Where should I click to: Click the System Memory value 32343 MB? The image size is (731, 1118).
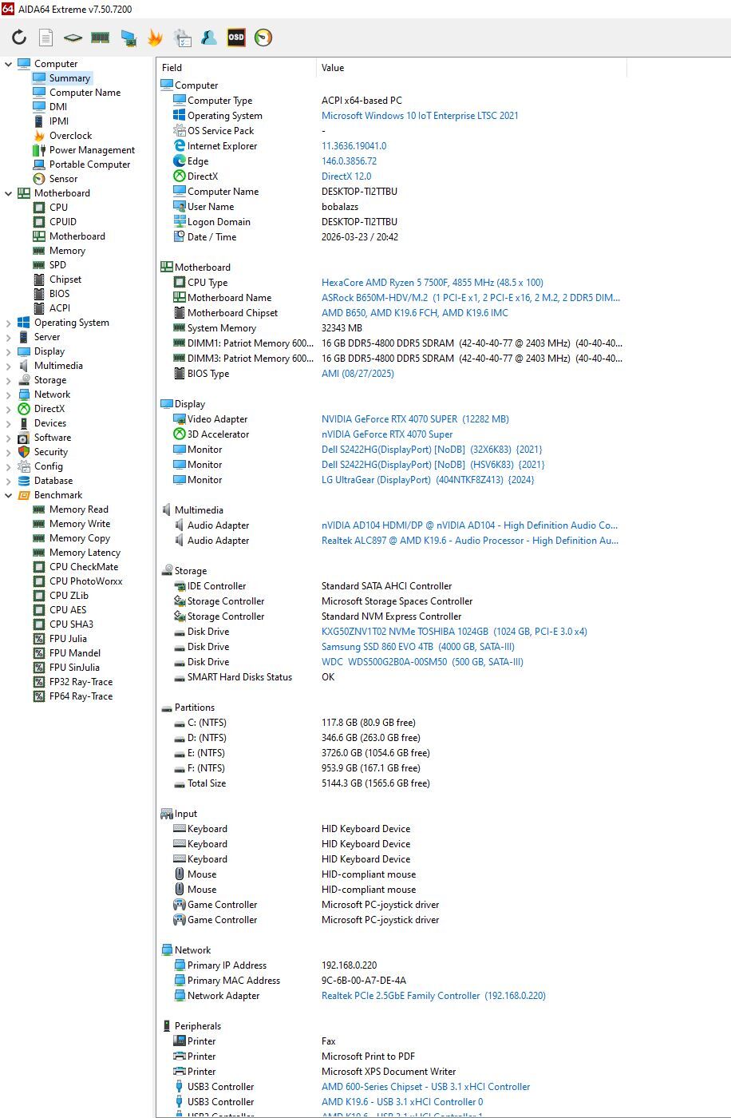pos(342,328)
